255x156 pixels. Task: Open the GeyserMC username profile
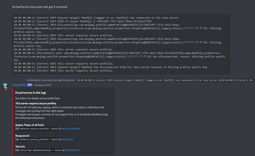pos(19,85)
